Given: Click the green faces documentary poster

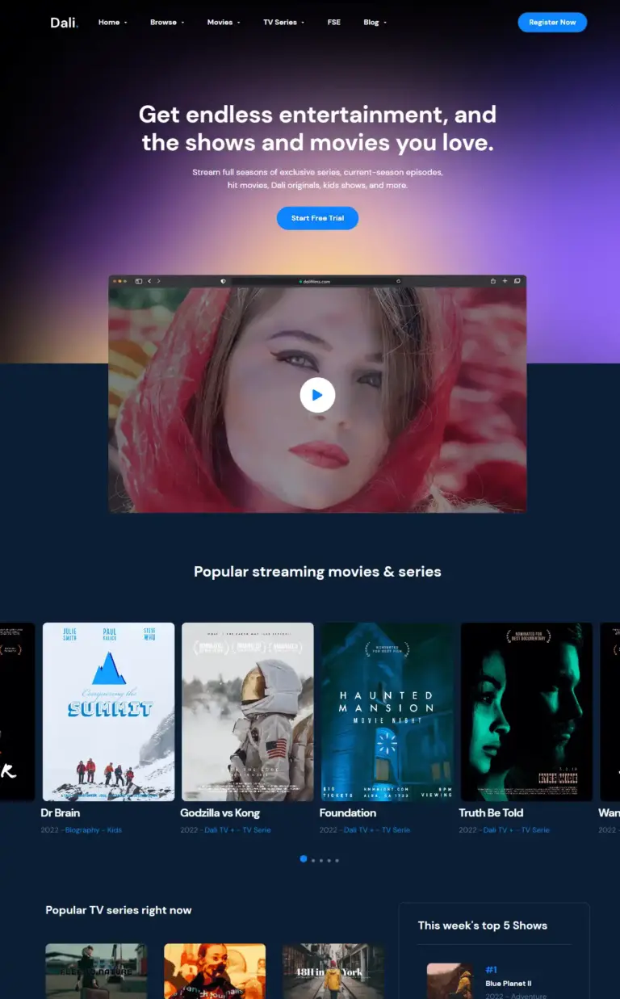Looking at the screenshot, I should [526, 711].
